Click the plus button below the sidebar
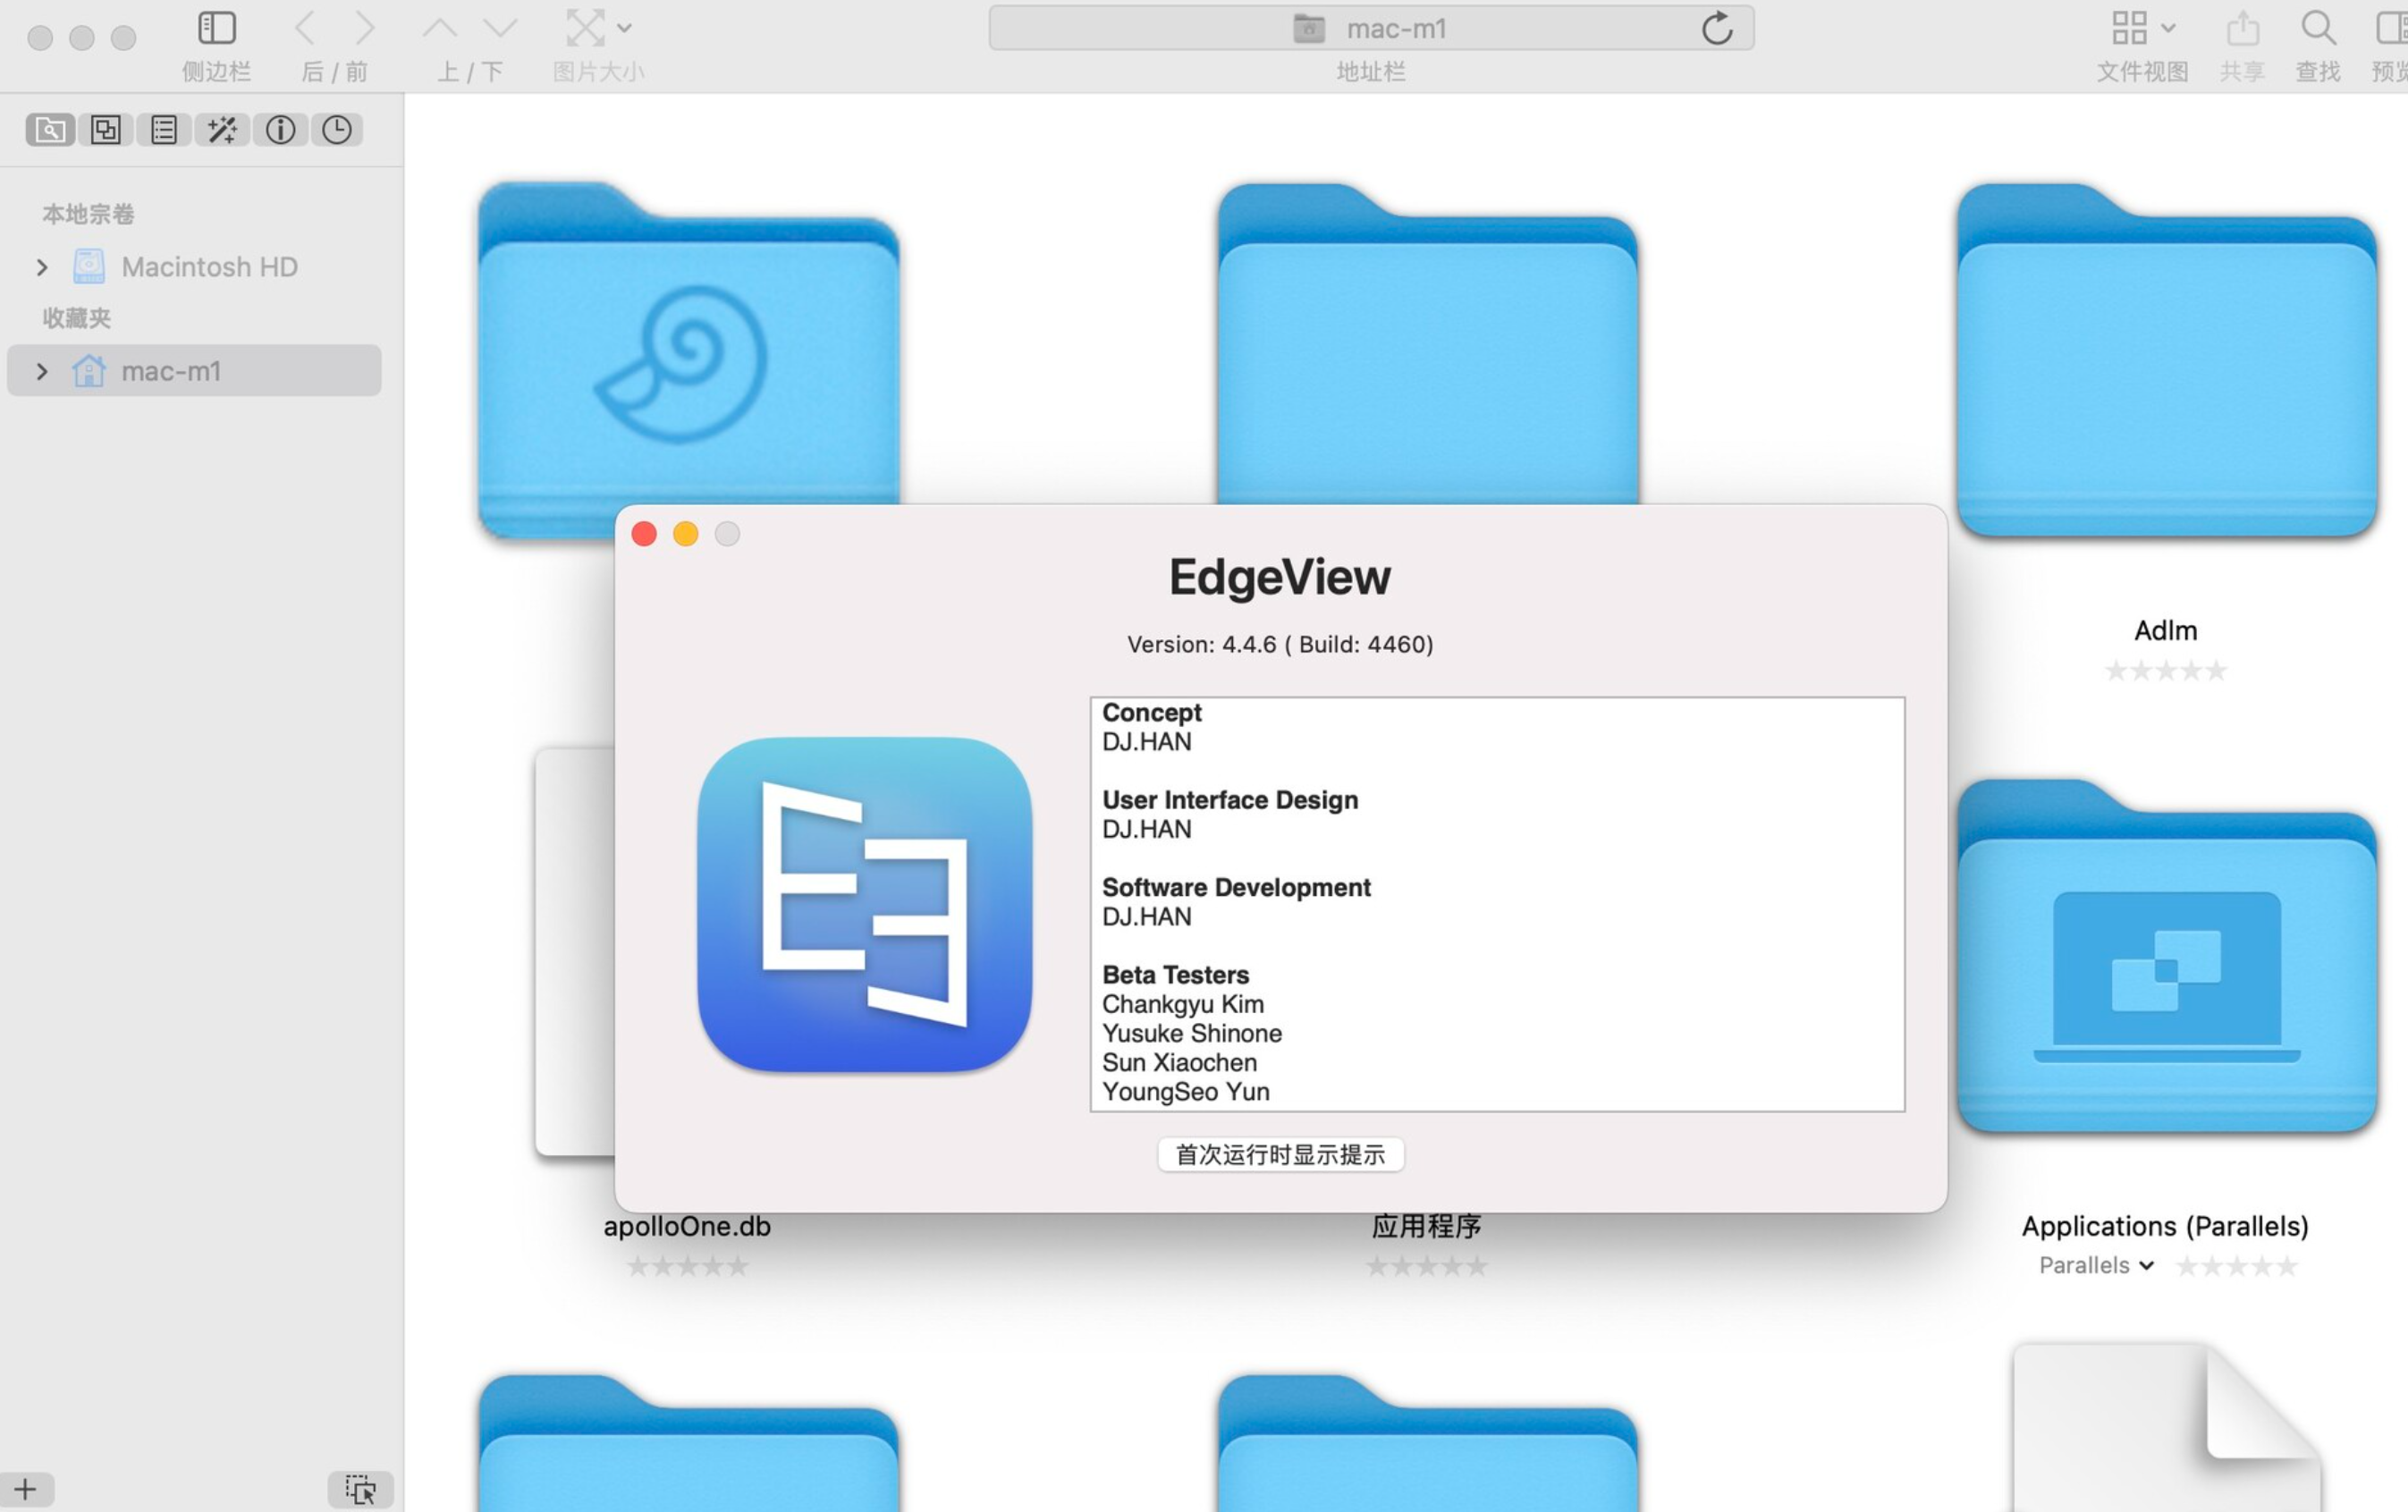Image resolution: width=2408 pixels, height=1512 pixels. (x=25, y=1489)
